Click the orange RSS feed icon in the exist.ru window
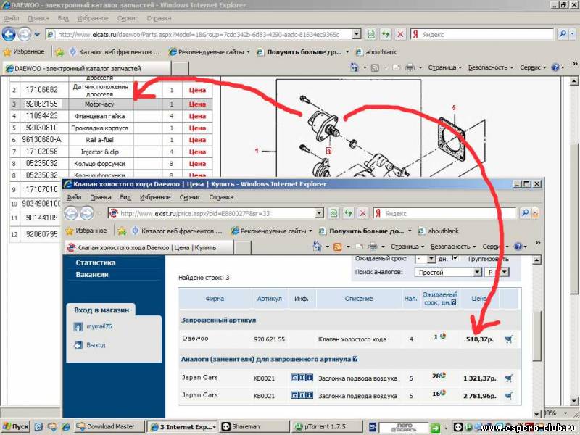580x435 pixels. coord(337,246)
